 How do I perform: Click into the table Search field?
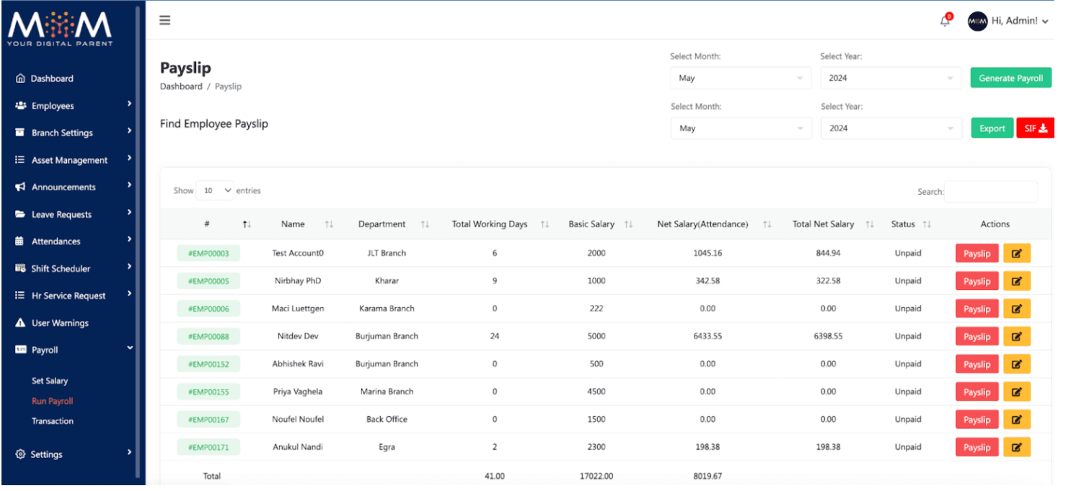coord(991,191)
